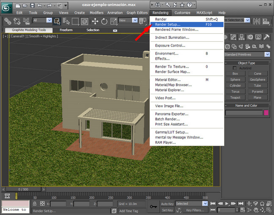274x215 pixels.
Task: Choose Render Setup from Rendering menu
Action: pyautogui.click(x=167, y=24)
